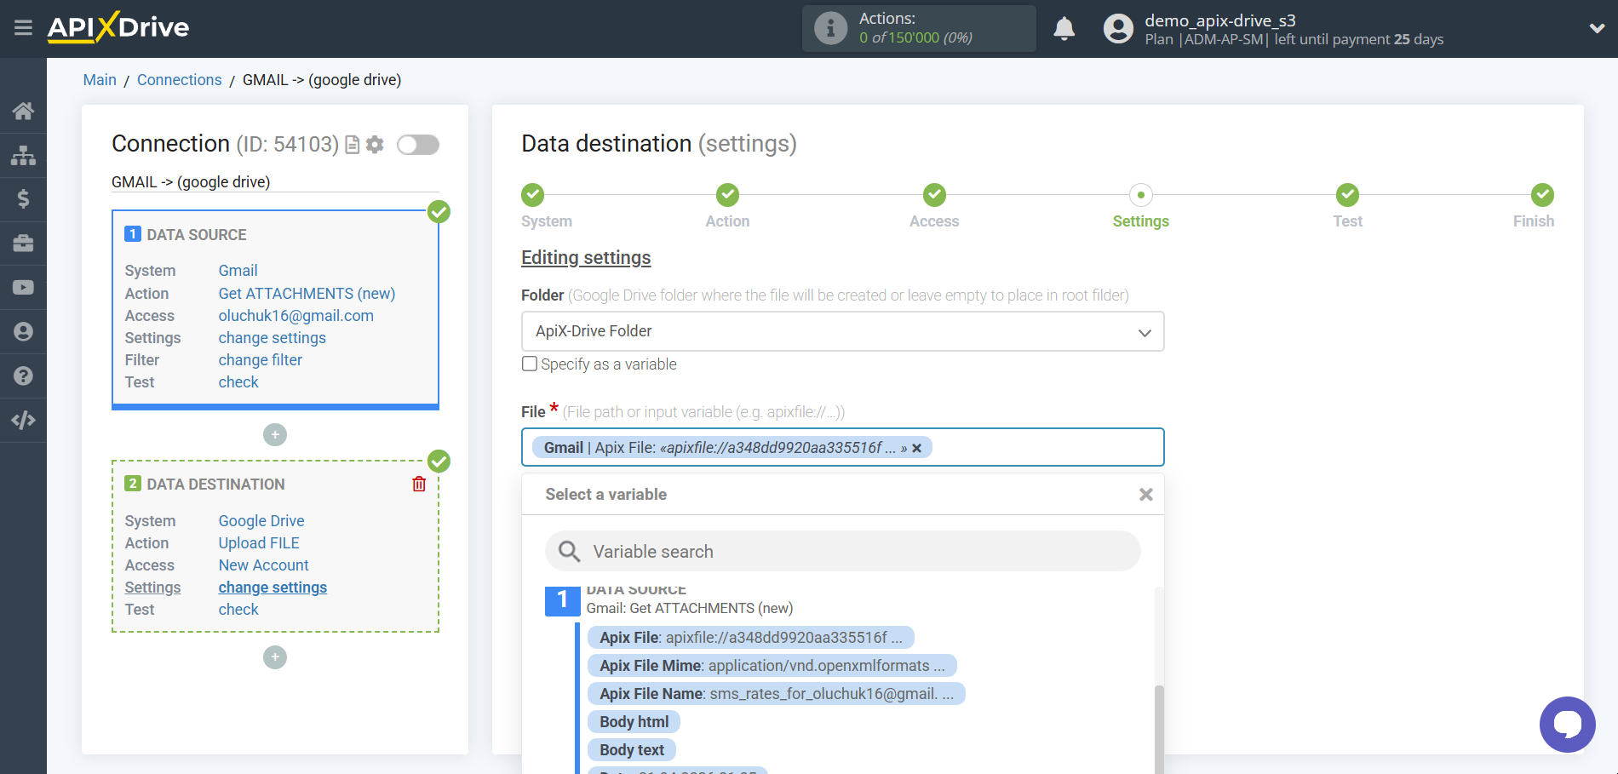1618x774 pixels.
Task: Click the Data Source number 1 badge
Action: [x=133, y=234]
